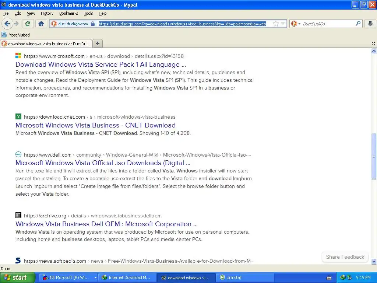Click the 9:19 PM clock

click(x=363, y=277)
